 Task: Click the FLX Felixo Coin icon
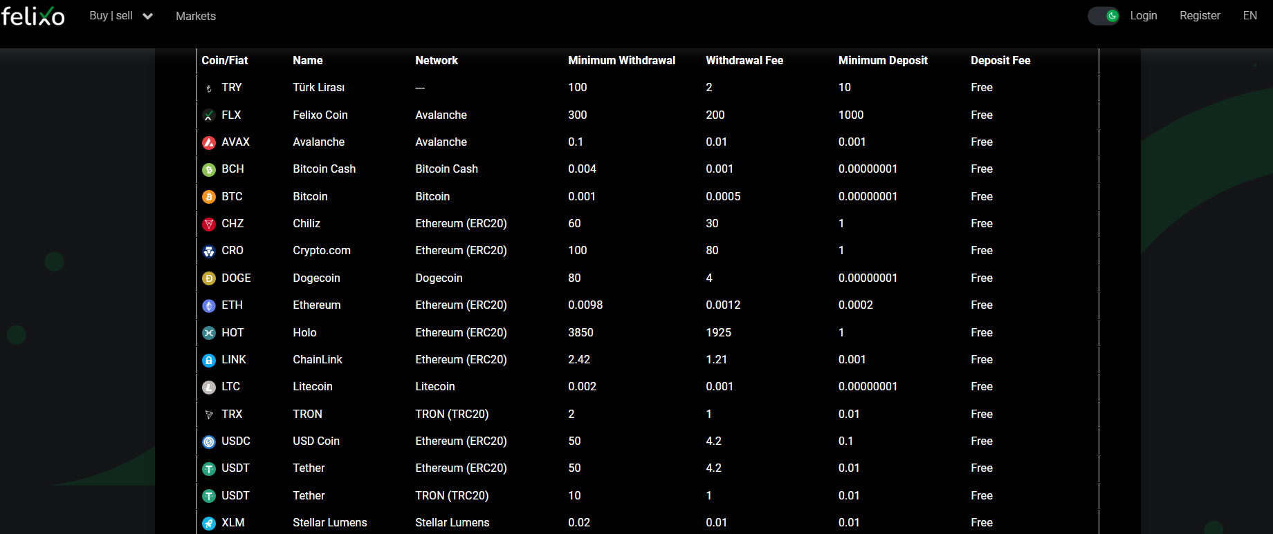pos(209,115)
